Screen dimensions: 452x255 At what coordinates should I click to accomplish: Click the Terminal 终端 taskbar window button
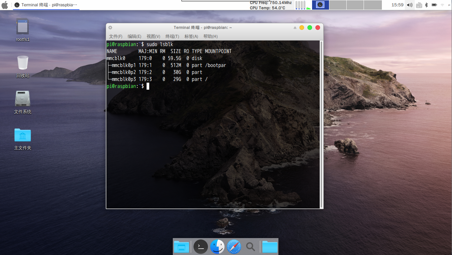pyautogui.click(x=47, y=5)
